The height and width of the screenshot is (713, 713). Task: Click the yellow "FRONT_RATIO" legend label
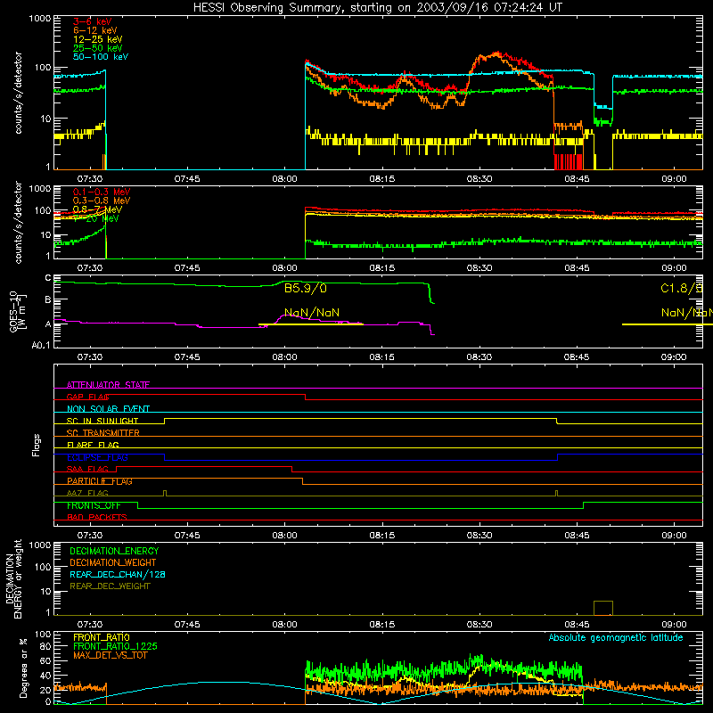(102, 637)
